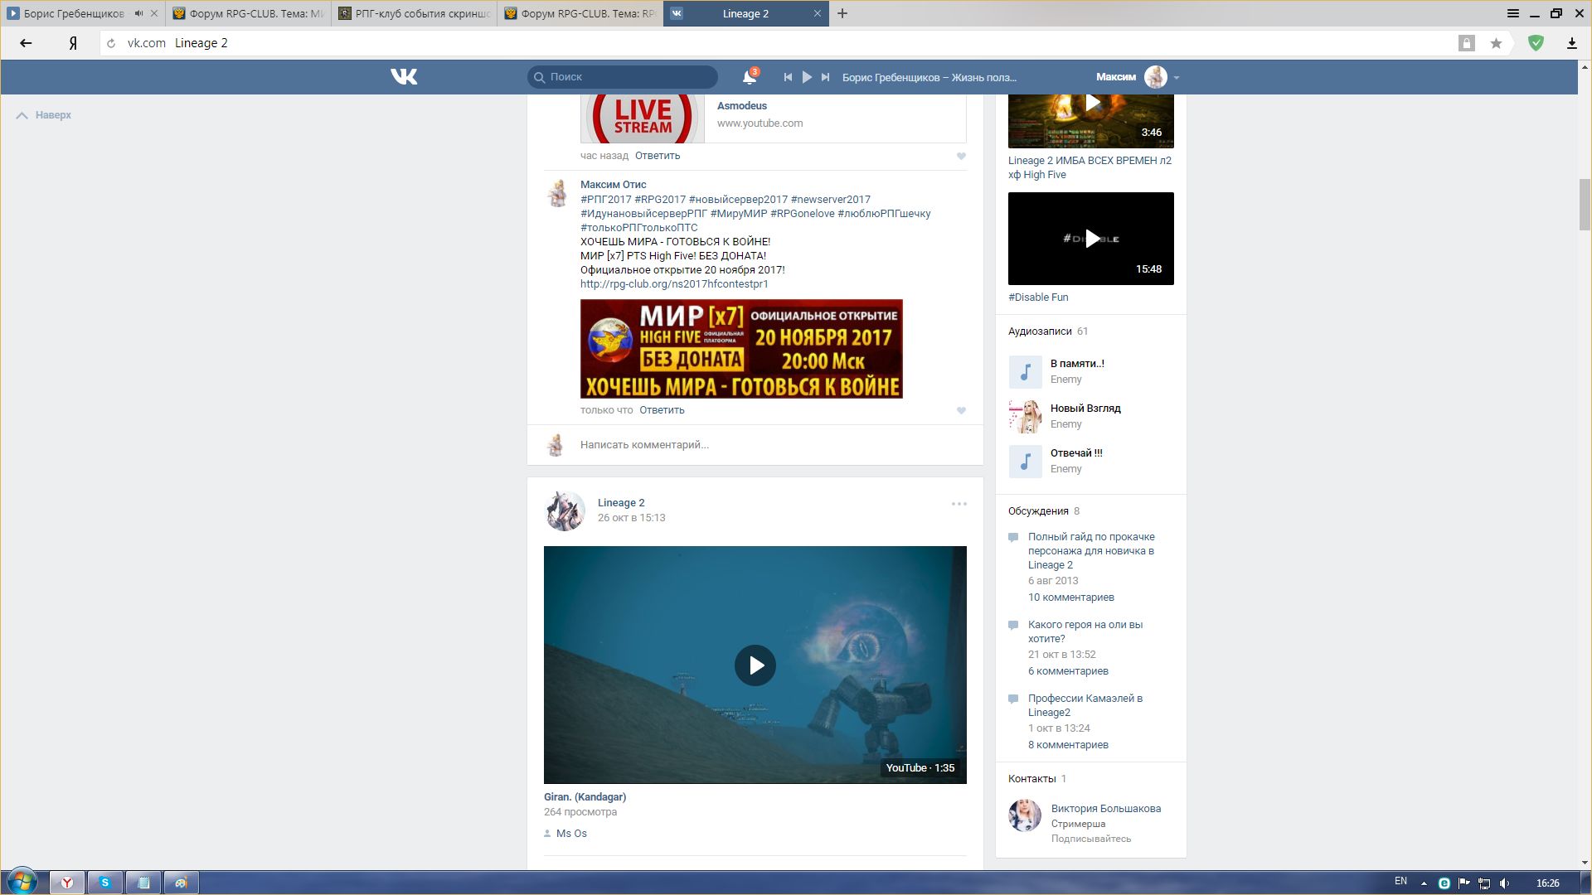This screenshot has height=895, width=1592.
Task: Open Максим profile dropdown menu
Action: coord(1176,78)
